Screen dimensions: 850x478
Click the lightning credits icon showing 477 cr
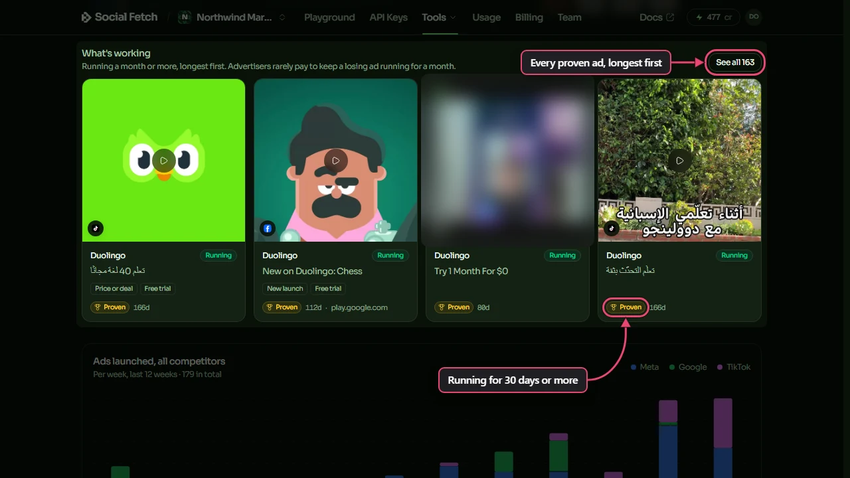tap(699, 17)
